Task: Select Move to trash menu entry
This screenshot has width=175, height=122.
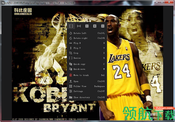Action: tap(87, 75)
